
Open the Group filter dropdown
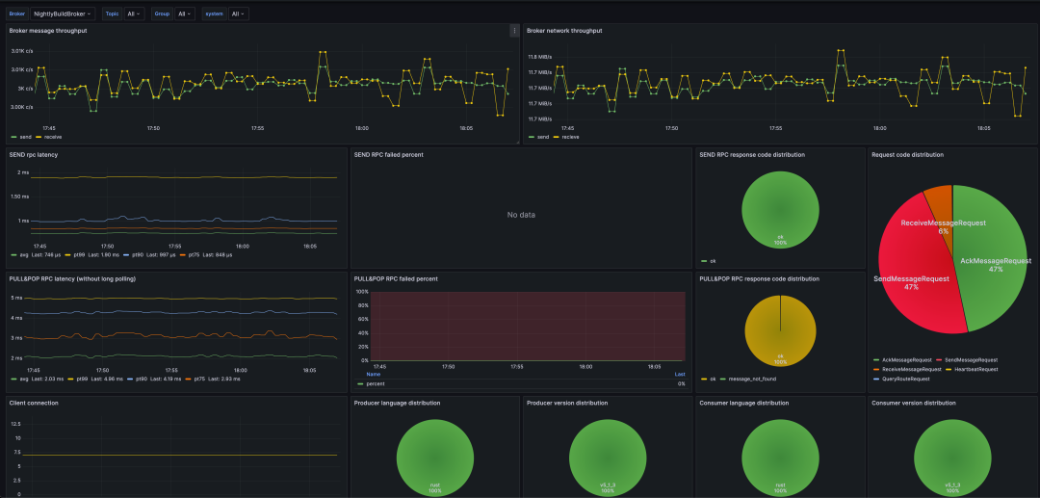tap(185, 13)
